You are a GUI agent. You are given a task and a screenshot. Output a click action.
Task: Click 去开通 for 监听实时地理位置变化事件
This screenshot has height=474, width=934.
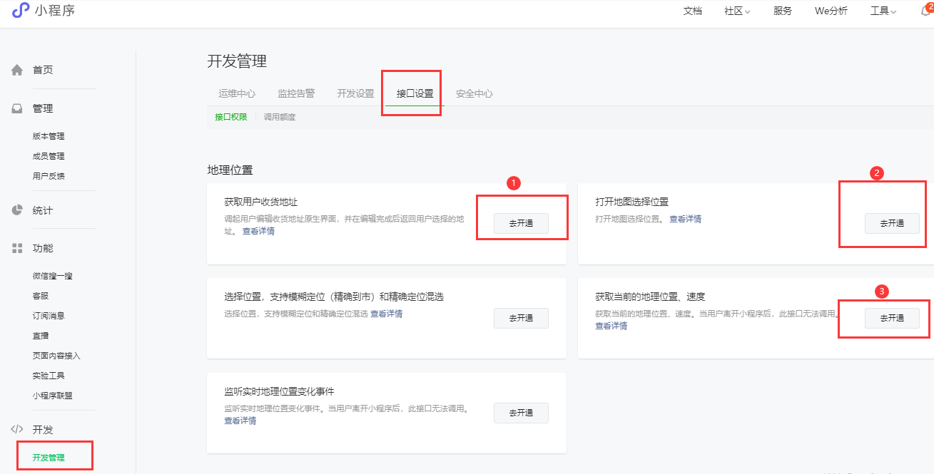521,413
